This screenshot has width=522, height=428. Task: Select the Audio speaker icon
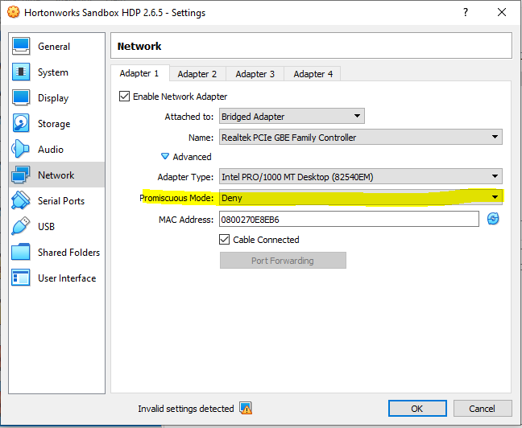[x=22, y=150]
